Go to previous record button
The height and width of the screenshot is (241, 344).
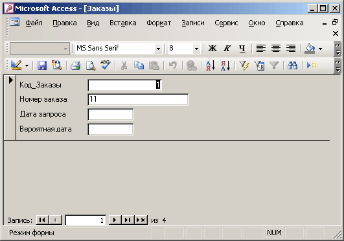[x=56, y=220]
